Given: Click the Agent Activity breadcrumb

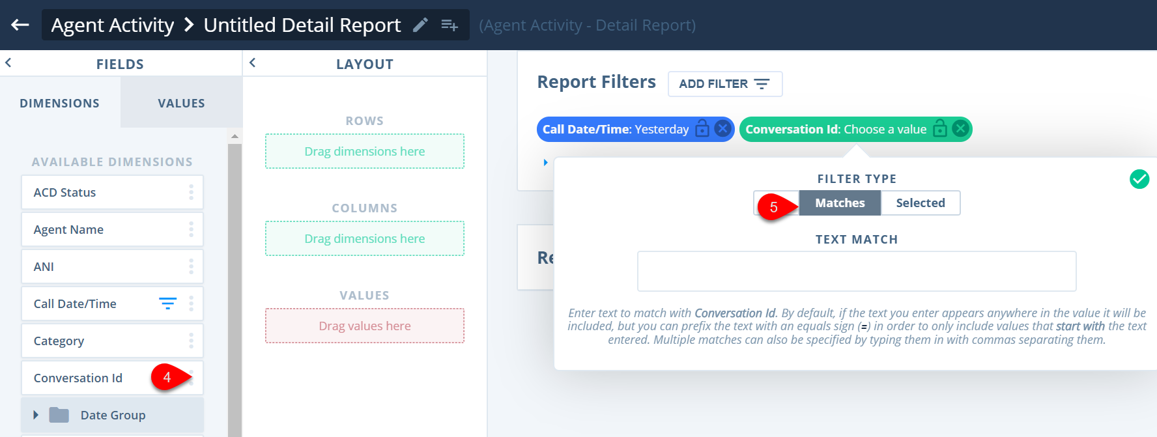Looking at the screenshot, I should click(x=113, y=25).
